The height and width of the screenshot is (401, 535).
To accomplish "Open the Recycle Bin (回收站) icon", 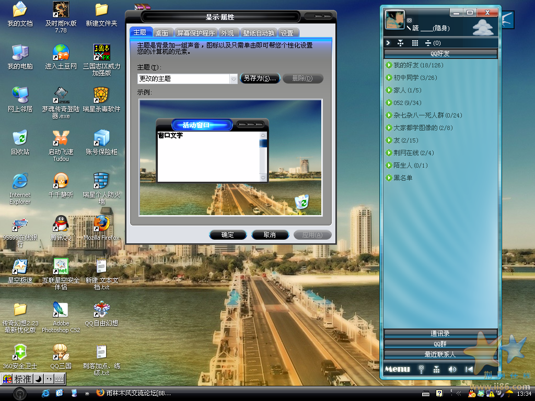I will (x=20, y=139).
